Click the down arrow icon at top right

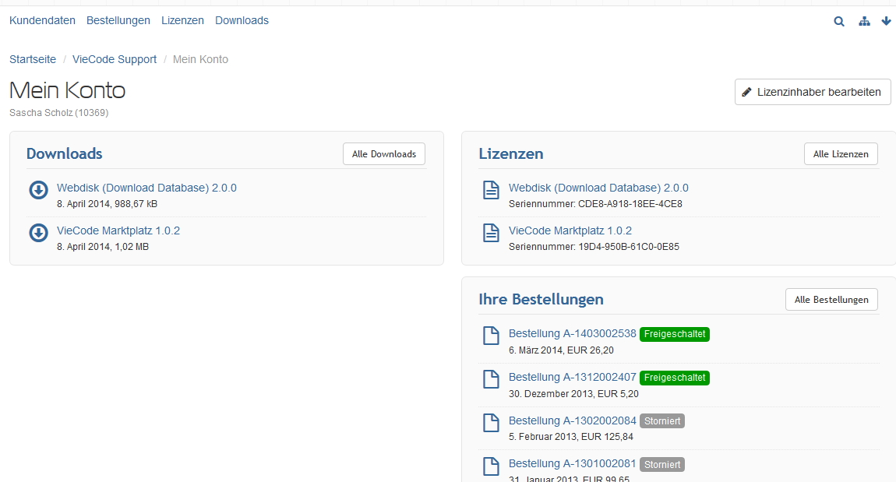pyautogui.click(x=886, y=22)
